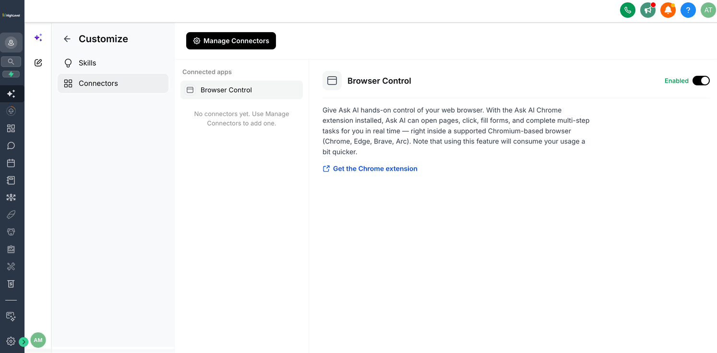Screen dimensions: 717x353
Task: Open the dashboard grid icon in dark sidebar
Action: tap(11, 129)
